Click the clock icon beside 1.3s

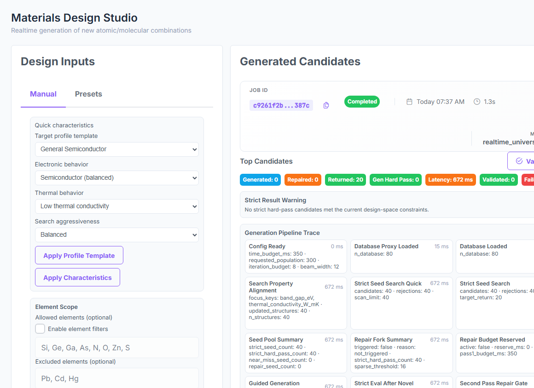(x=477, y=102)
